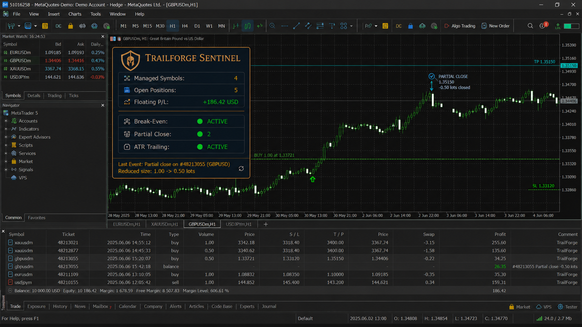582x327 pixels.
Task: Click the eurusdm position row icon
Action: (x=10, y=274)
